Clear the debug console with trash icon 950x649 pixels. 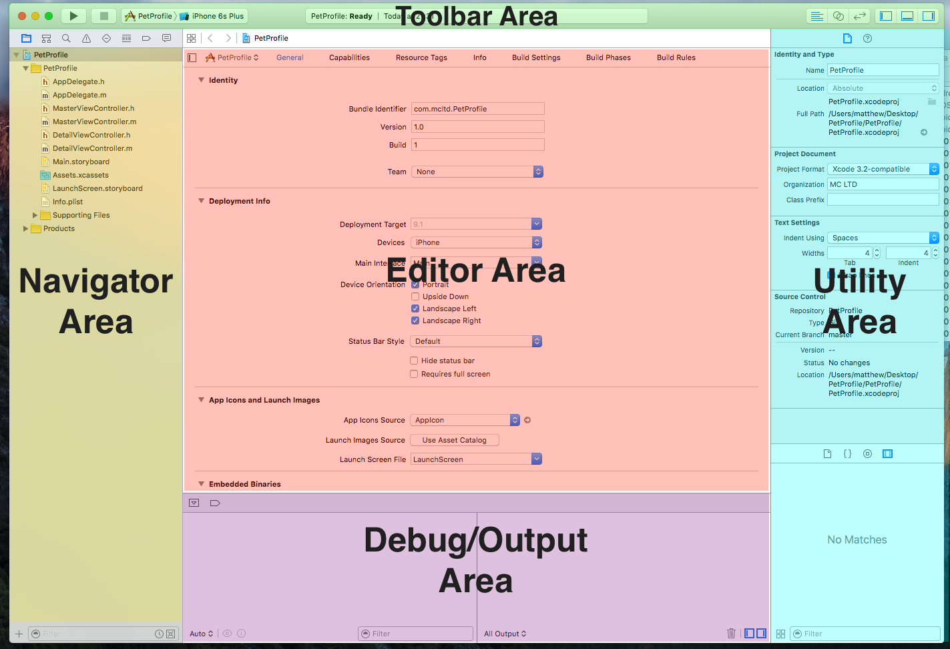(x=731, y=634)
